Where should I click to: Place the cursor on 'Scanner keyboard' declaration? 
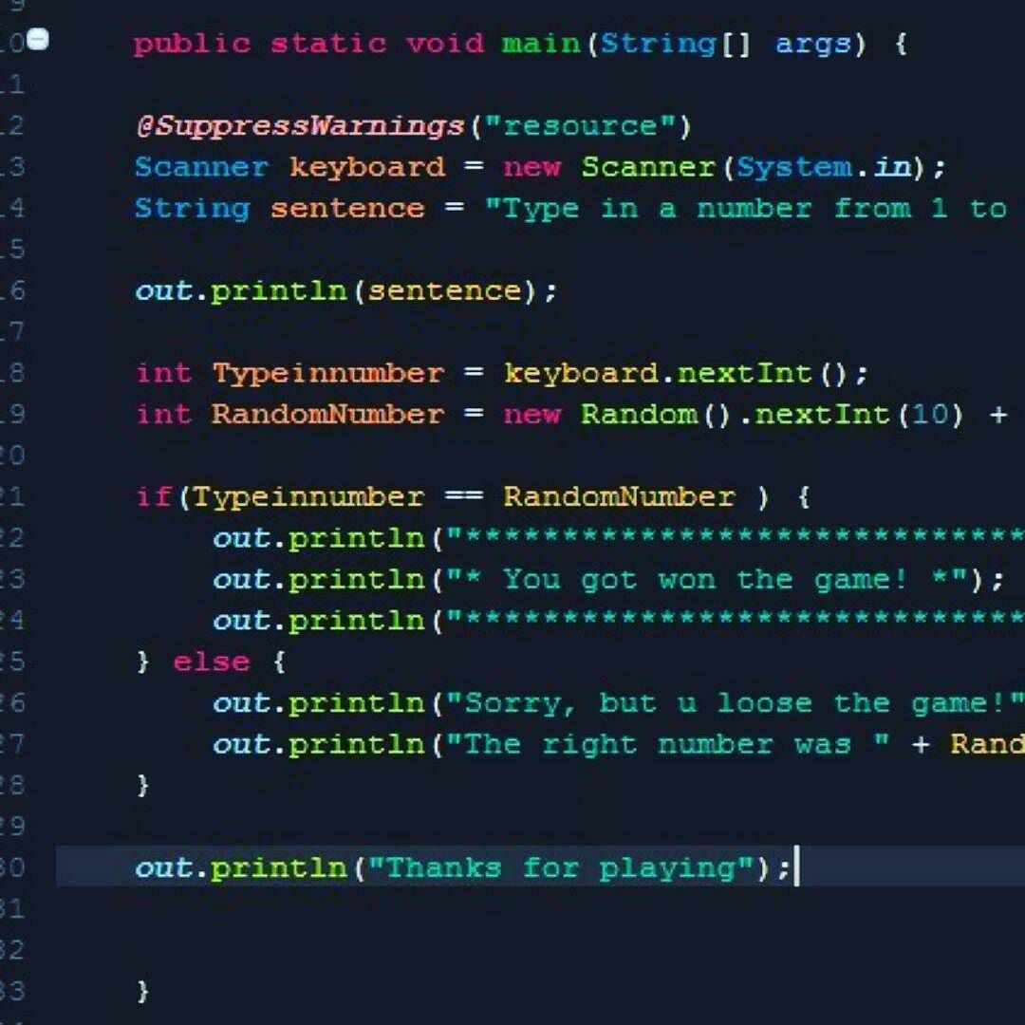tap(290, 167)
